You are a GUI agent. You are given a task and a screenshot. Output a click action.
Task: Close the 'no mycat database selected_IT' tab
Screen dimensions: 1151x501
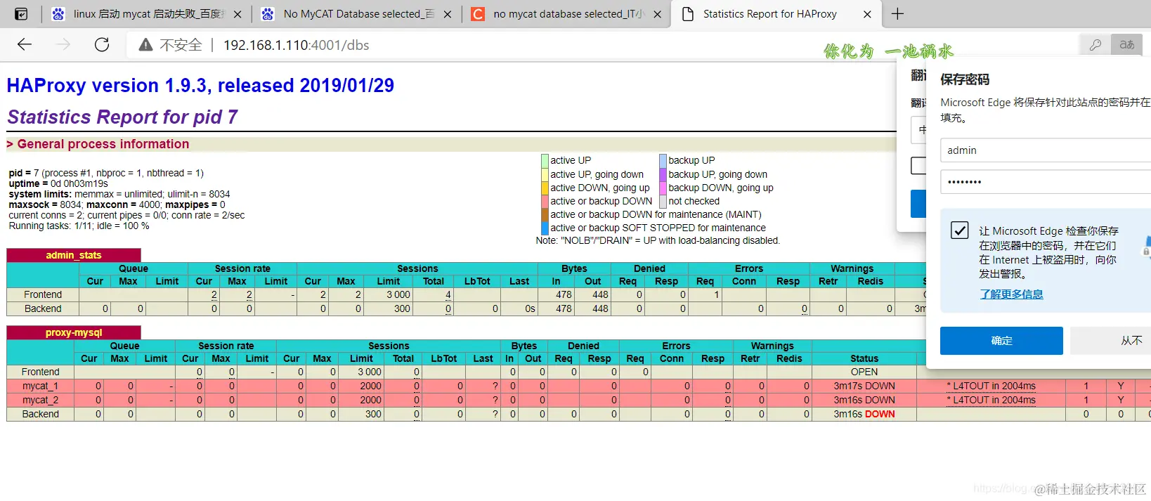tap(658, 14)
